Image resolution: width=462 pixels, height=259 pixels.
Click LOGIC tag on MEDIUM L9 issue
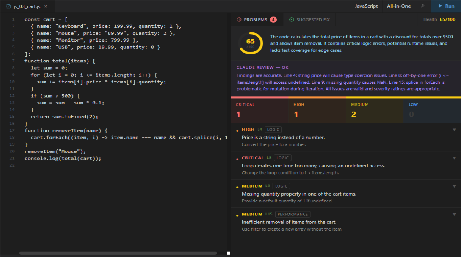pos(281,186)
